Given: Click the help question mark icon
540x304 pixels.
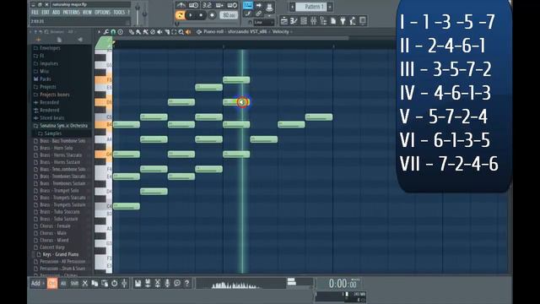Looking at the screenshot, I should (186, 284).
